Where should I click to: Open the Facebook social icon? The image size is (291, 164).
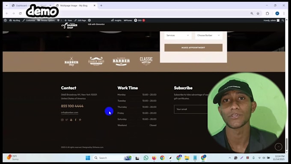click(x=76, y=120)
